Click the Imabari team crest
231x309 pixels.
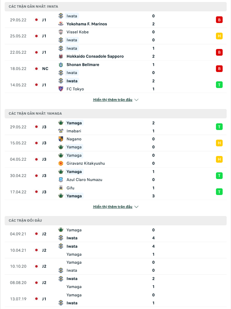click(61, 131)
